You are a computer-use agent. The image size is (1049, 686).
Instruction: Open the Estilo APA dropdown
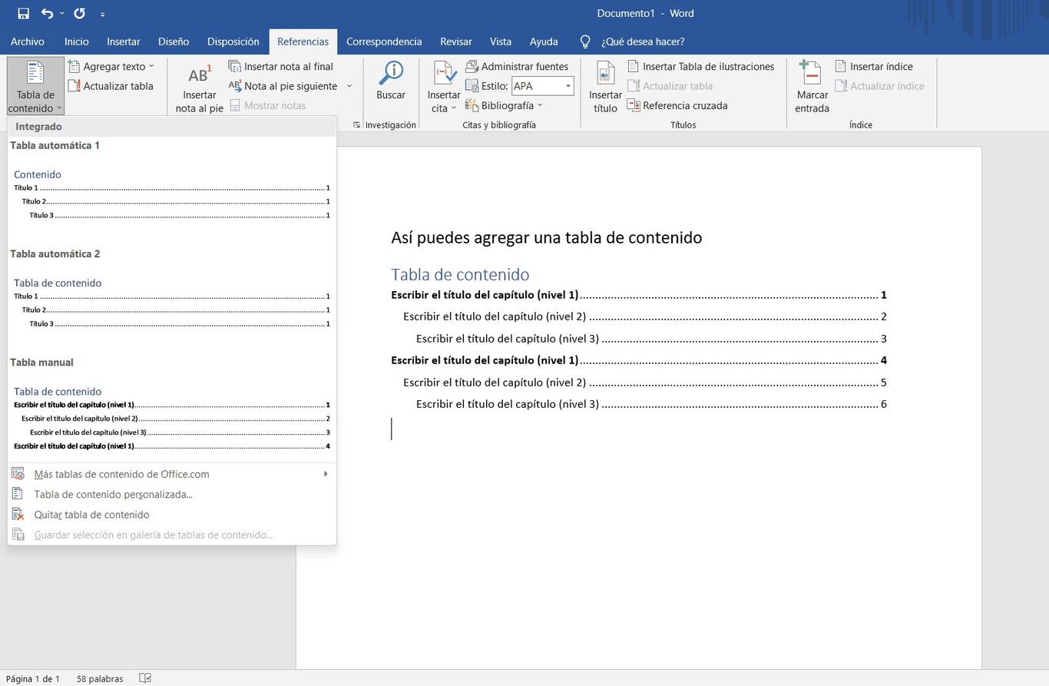pos(567,86)
